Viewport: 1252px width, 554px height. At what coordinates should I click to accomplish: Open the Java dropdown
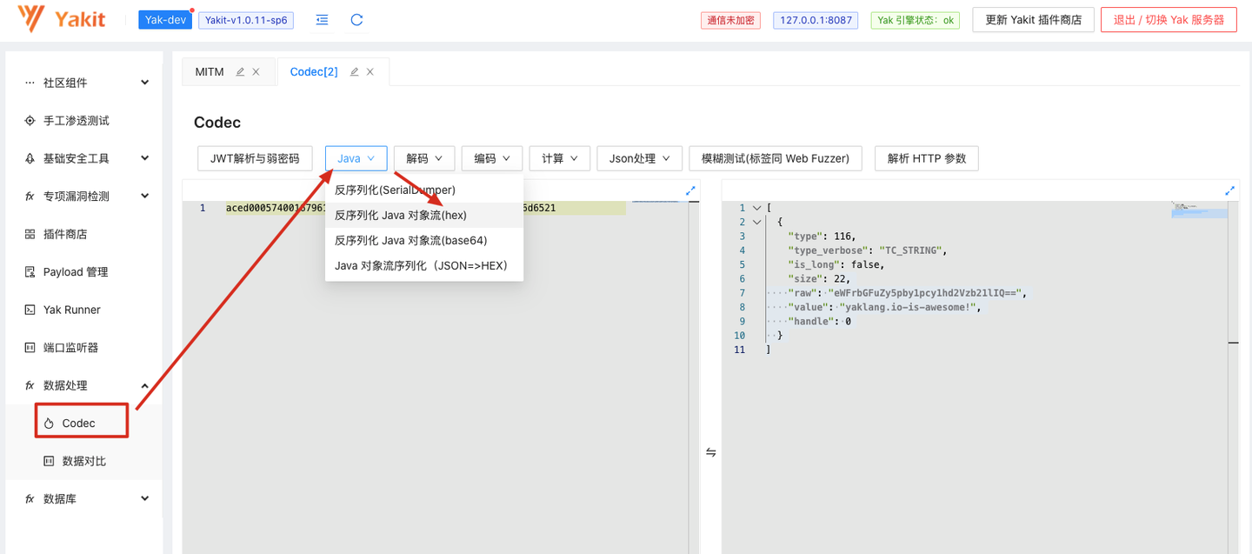(x=356, y=158)
